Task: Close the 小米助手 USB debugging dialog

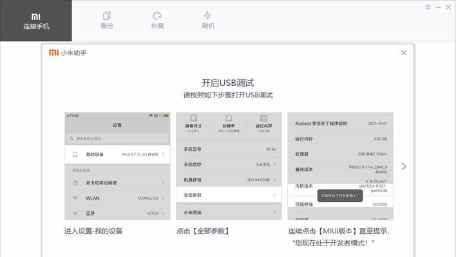Action: point(404,53)
